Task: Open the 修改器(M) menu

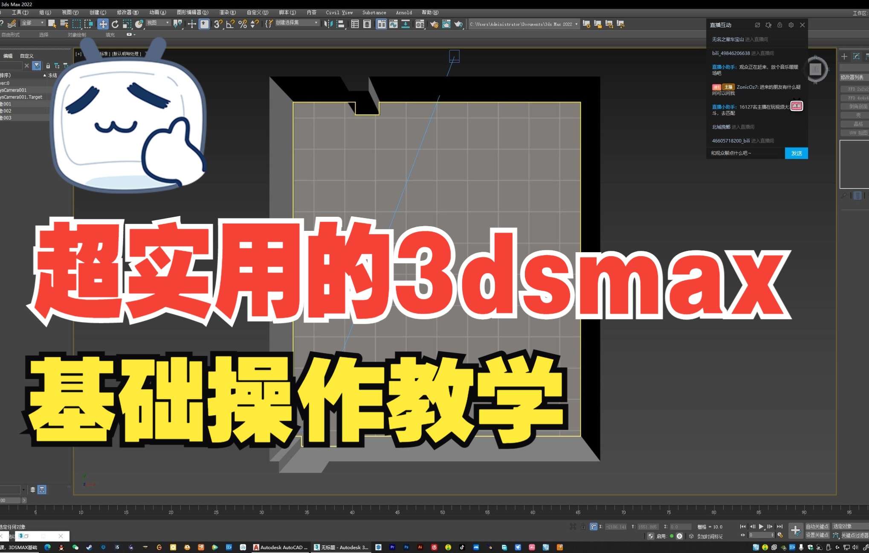Action: click(x=127, y=12)
